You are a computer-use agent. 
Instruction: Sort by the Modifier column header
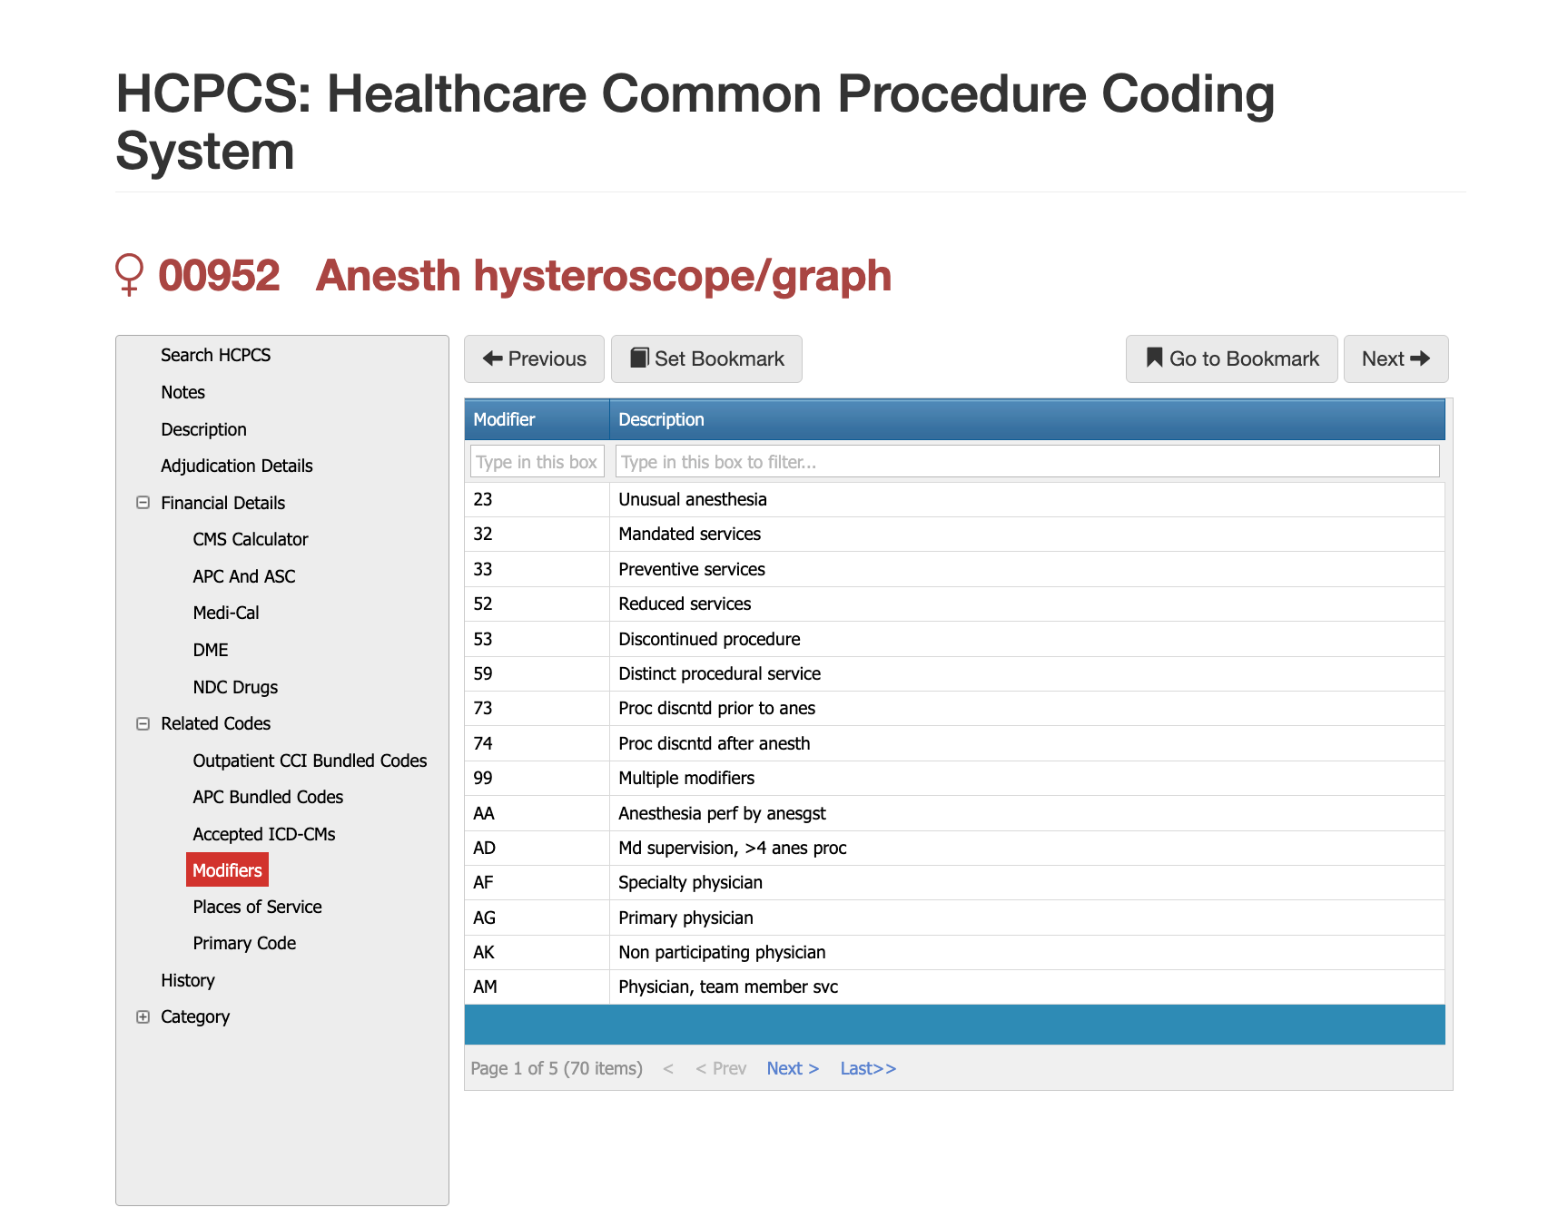click(x=504, y=419)
